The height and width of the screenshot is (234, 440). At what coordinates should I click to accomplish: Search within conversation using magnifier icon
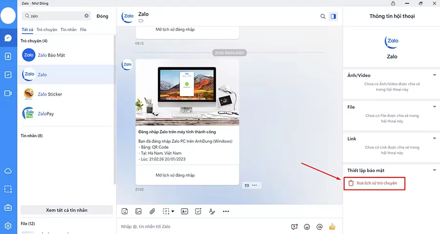click(323, 17)
